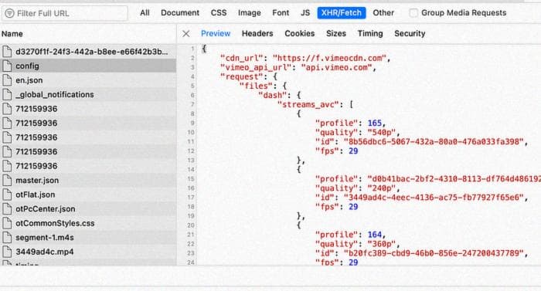Click the Filter Full URL input field
The height and width of the screenshot is (291, 541).
pos(65,13)
